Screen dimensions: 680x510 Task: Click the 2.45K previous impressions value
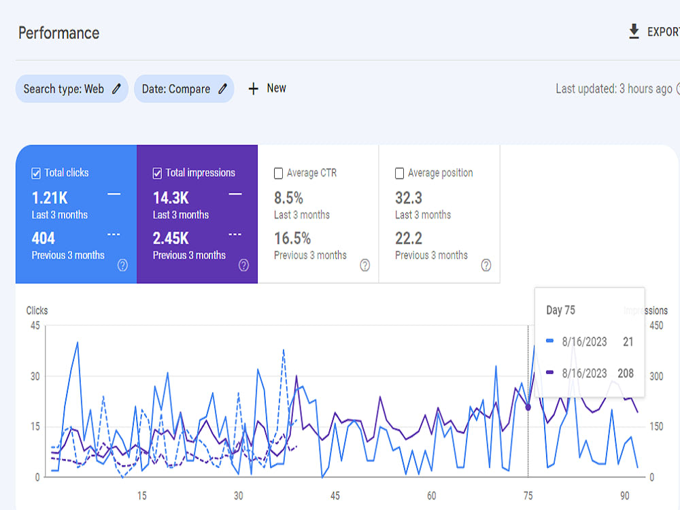coord(171,238)
